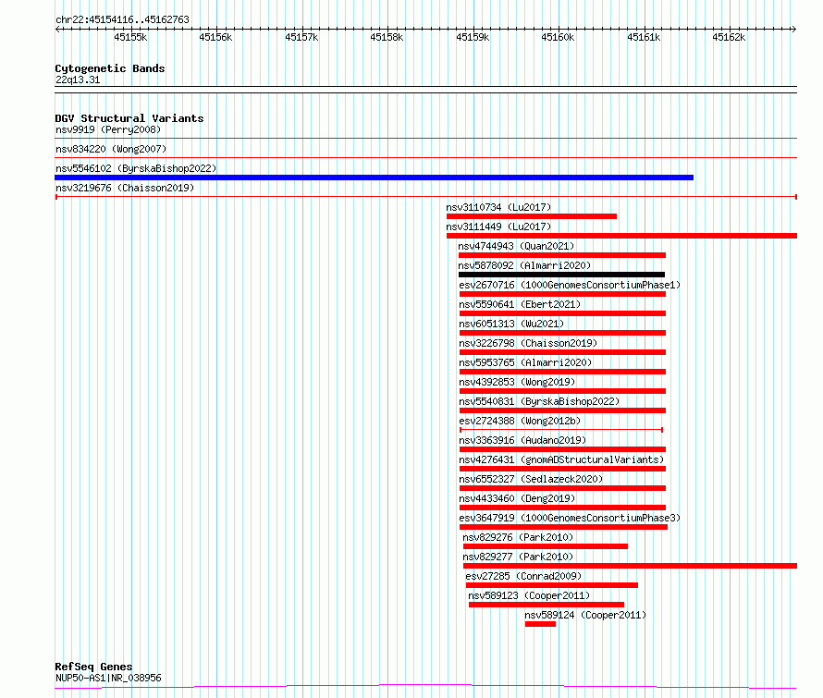Screen dimensions: 823x698
Task: Click the red bar under nsv3110734
Action: point(532,216)
